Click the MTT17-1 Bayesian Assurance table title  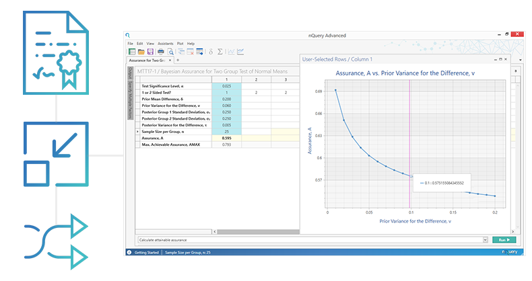(x=212, y=71)
